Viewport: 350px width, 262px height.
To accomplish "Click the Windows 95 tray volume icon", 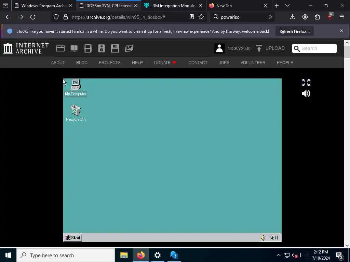I will (263, 238).
